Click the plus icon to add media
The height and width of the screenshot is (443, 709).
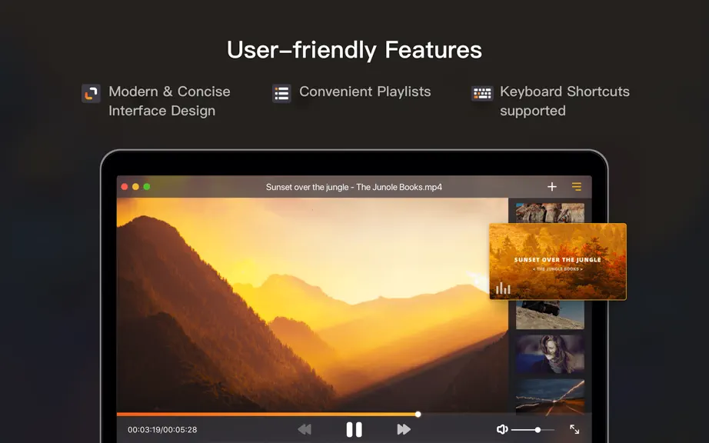pyautogui.click(x=551, y=187)
